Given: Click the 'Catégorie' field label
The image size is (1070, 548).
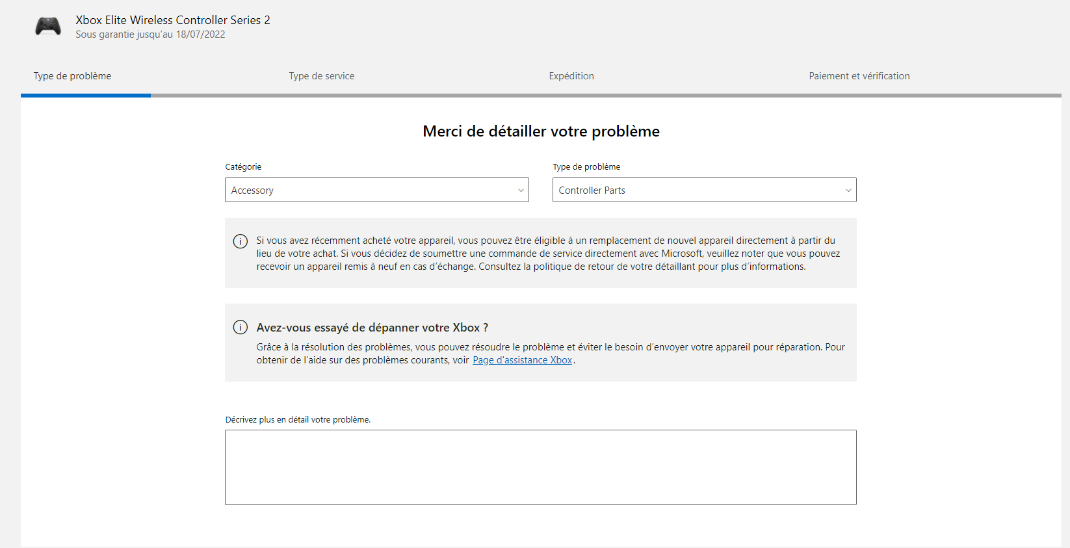Looking at the screenshot, I should 243,167.
